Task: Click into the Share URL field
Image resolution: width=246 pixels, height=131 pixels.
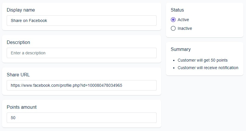Action: pos(82,85)
